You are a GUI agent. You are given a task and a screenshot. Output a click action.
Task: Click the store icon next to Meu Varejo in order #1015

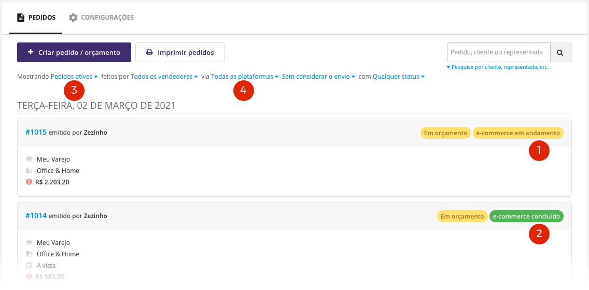point(29,159)
